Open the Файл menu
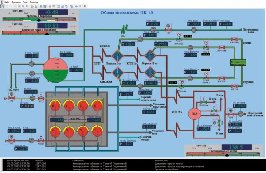Image resolution: width=266 pixels, height=173 pixels. [x=7, y=2]
